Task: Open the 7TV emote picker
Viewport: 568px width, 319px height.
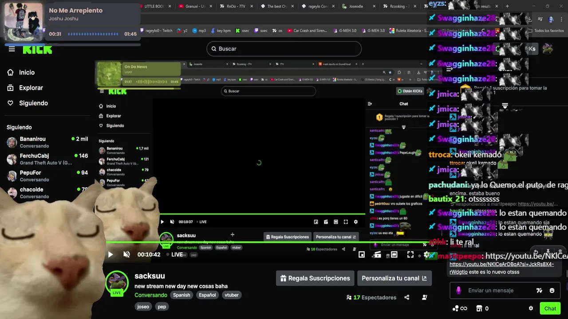Action: 539,291
